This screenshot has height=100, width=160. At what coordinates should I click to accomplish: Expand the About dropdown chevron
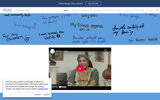[x=77, y=10]
